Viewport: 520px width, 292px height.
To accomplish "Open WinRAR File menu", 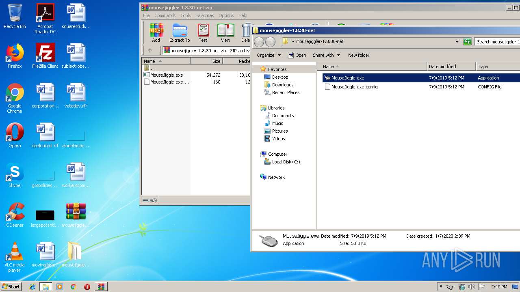I will pyautogui.click(x=146, y=15).
